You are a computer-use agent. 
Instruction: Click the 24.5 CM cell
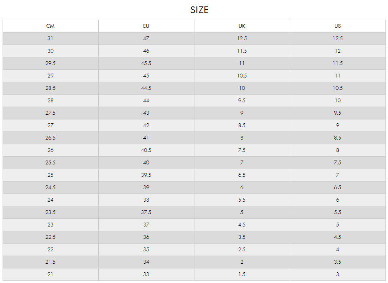tap(51, 188)
